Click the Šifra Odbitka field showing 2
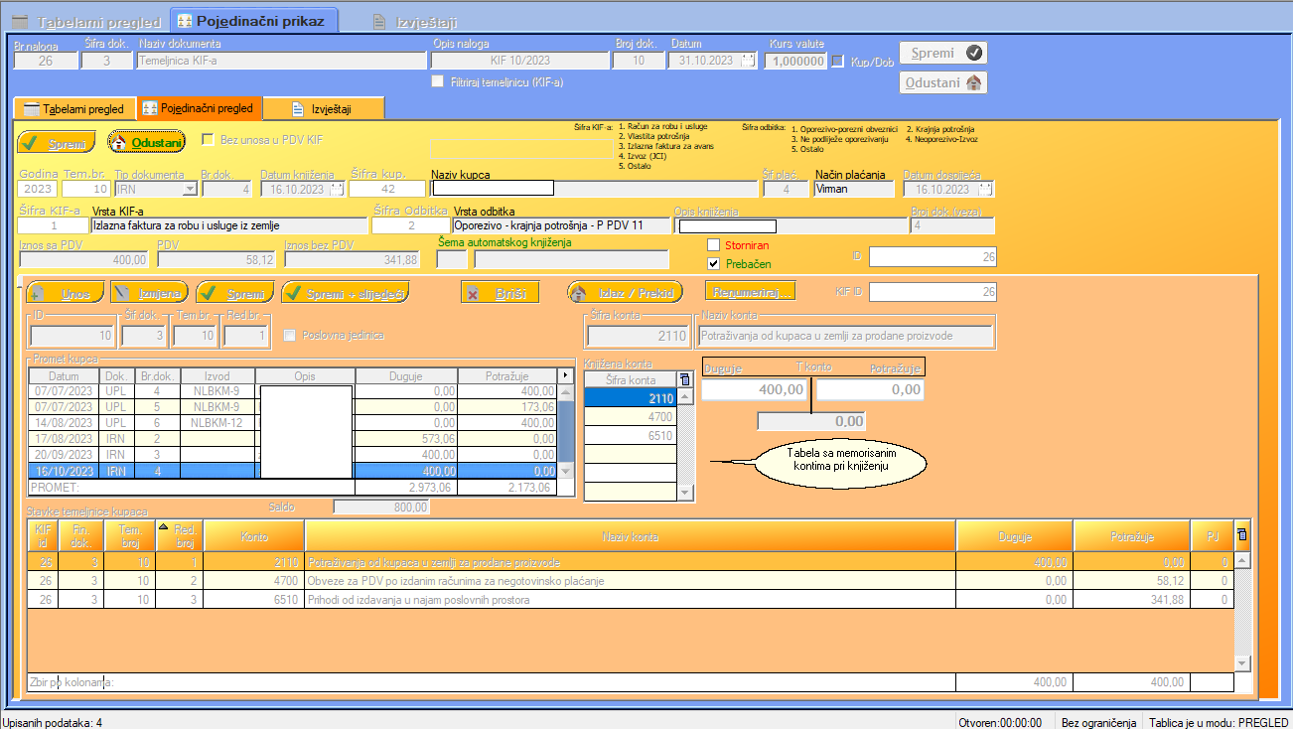 coord(410,225)
